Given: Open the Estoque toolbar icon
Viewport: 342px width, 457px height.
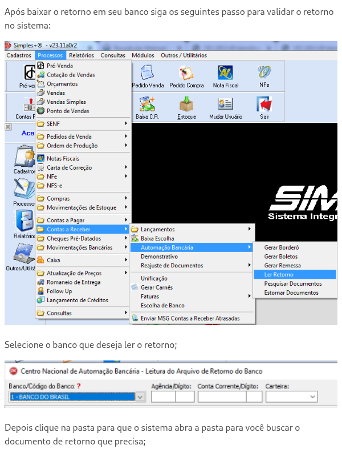Looking at the screenshot, I should tap(186, 106).
